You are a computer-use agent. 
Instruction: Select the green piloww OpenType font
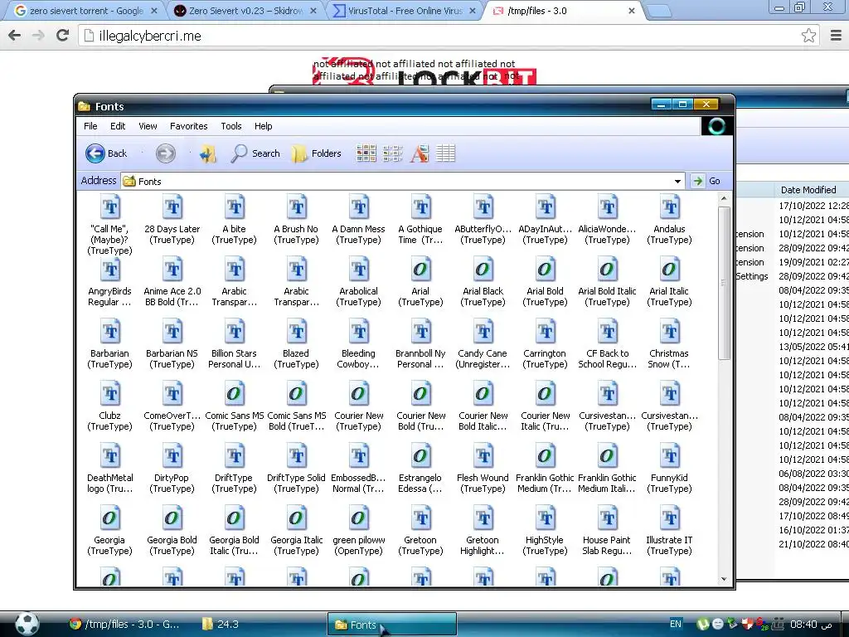[358, 531]
